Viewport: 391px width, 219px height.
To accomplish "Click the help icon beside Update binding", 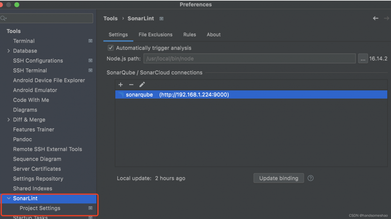I will 311,178.
